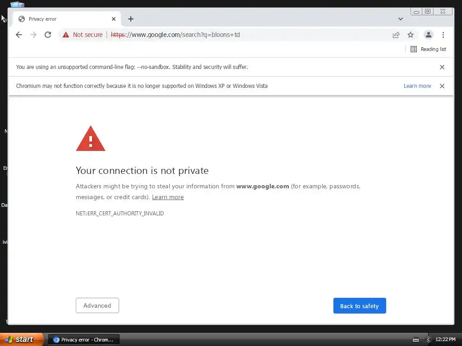The image size is (462, 346).
Task: Click Learn more under connection warning
Action: 168,197
